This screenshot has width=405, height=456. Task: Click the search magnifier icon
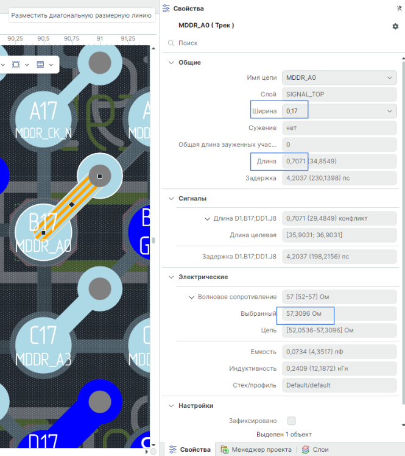[x=171, y=43]
